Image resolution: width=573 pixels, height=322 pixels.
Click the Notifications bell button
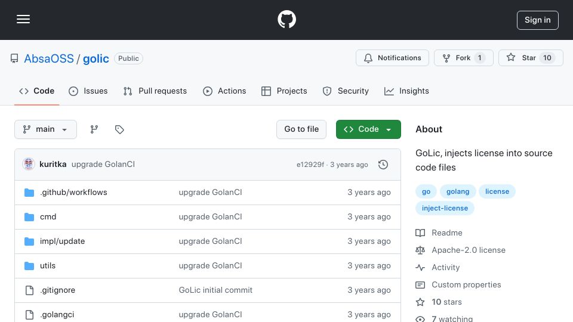(393, 58)
